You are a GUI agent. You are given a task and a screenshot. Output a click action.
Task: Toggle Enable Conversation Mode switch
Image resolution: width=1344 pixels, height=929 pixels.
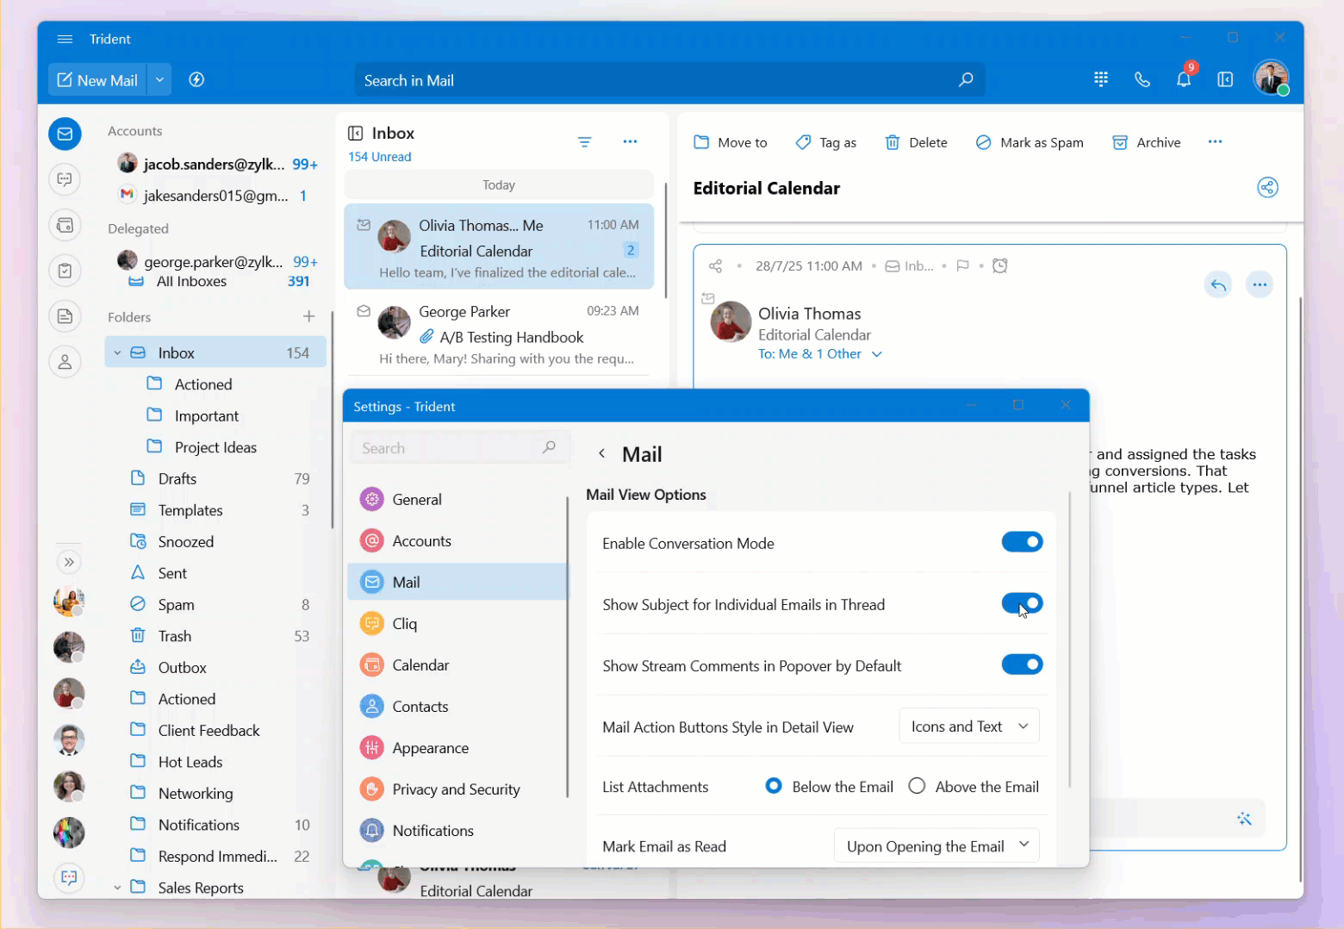pos(1022,542)
